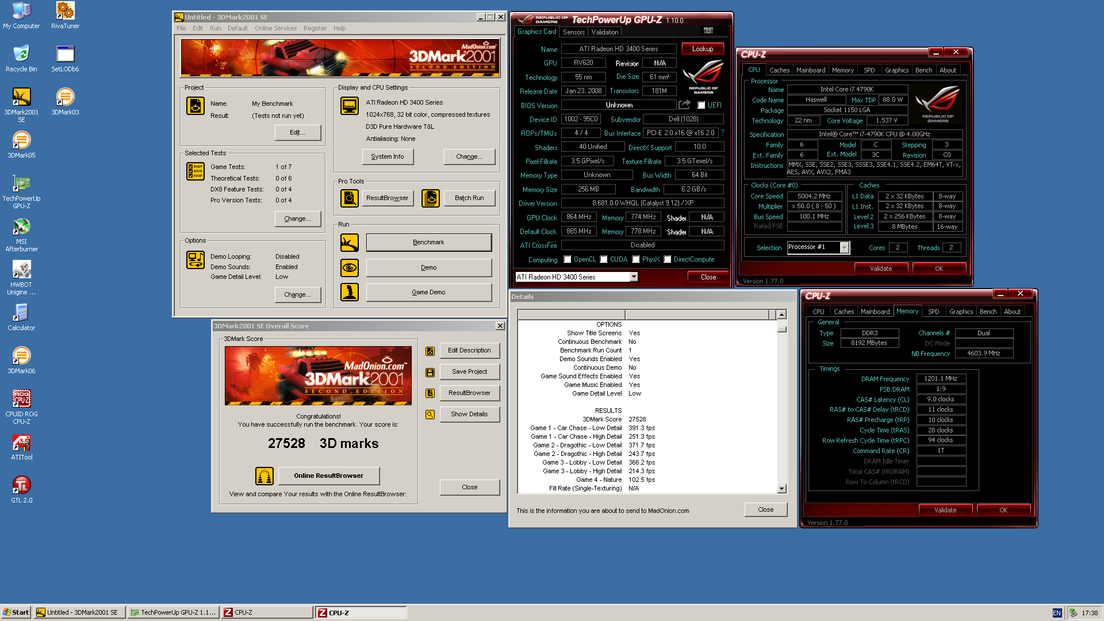Open the My Computer desktop icon

[21, 16]
